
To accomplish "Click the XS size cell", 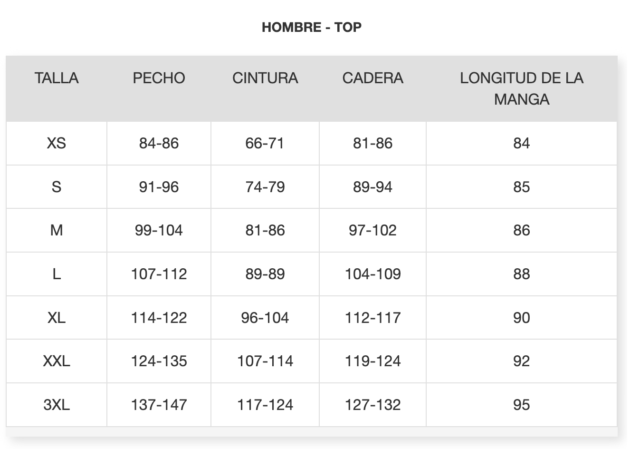I will [57, 143].
